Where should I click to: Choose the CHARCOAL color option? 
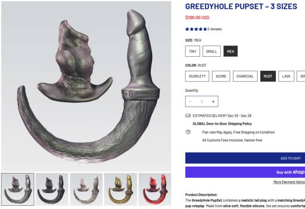245,76
